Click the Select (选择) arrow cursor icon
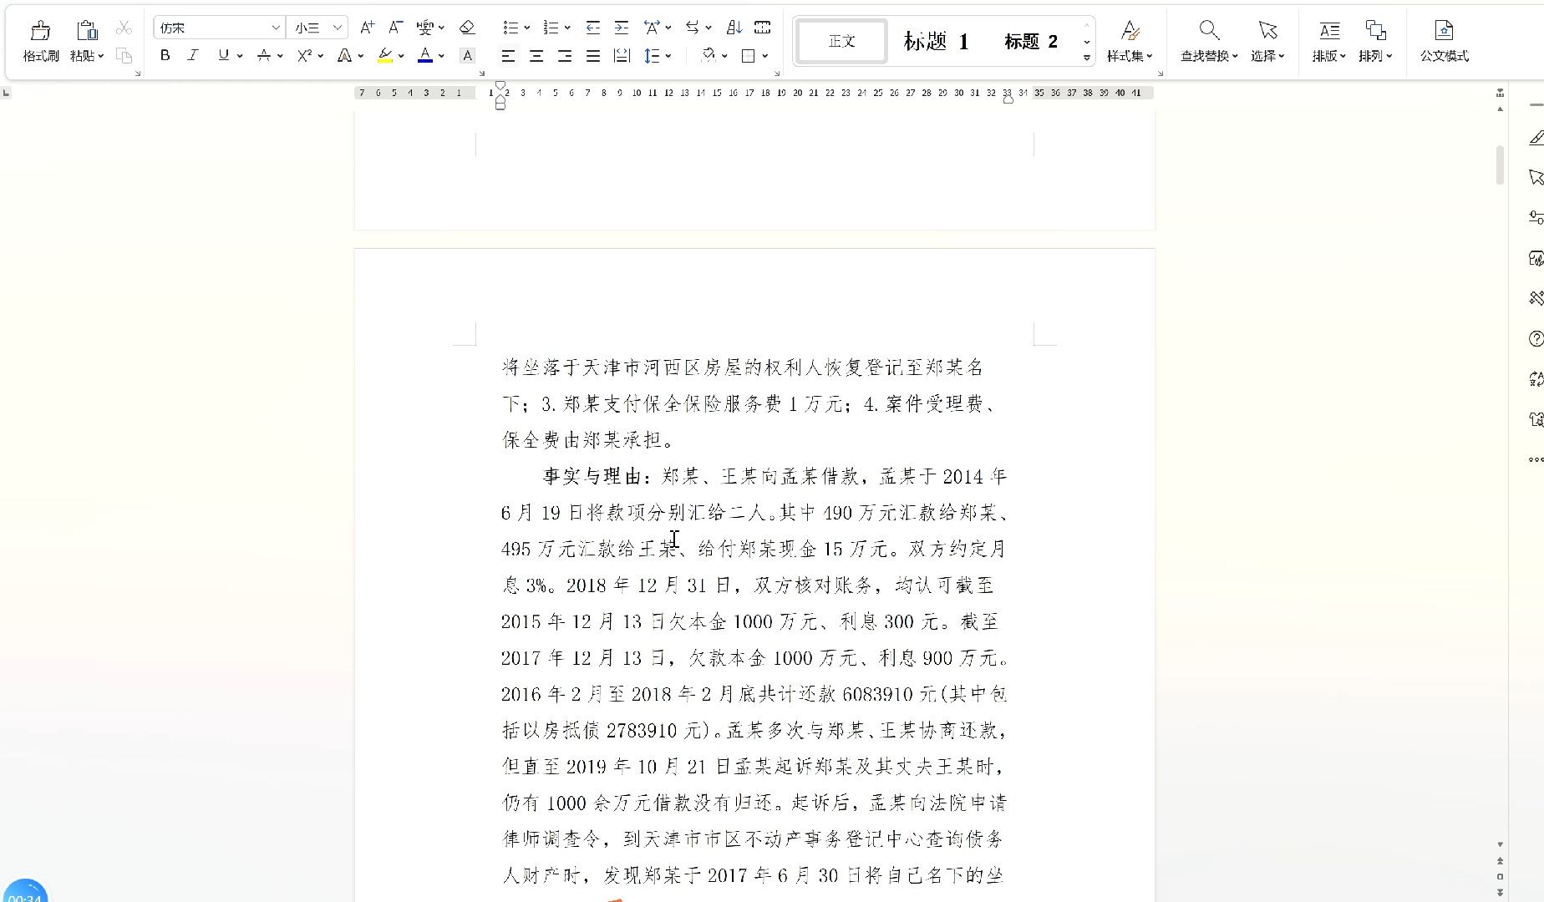This screenshot has height=902, width=1544. [1267, 31]
